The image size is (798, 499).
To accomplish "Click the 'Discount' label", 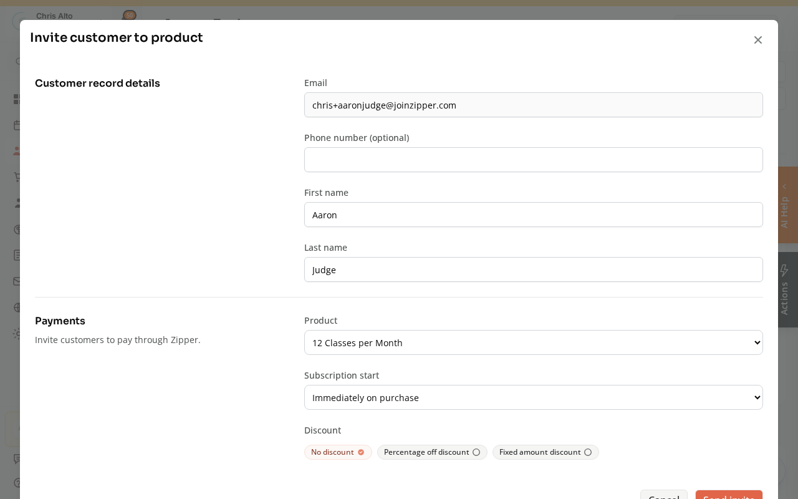I will [322, 430].
